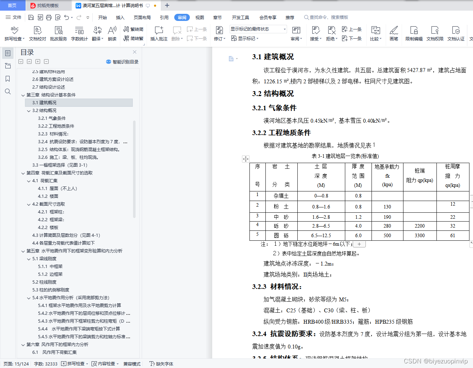Go to previous revision 上一条
The width and height of the screenshot is (473, 368).
tap(352, 29)
